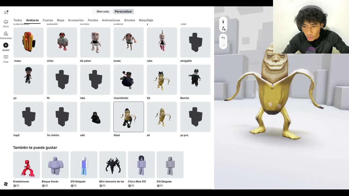
Task: View the Chico Moe S15 item
Action: tap(141, 165)
